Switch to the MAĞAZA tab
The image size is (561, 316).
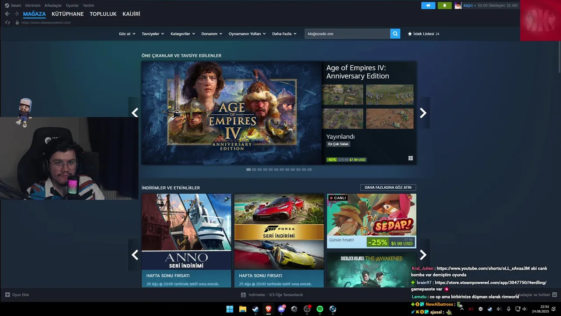(34, 14)
